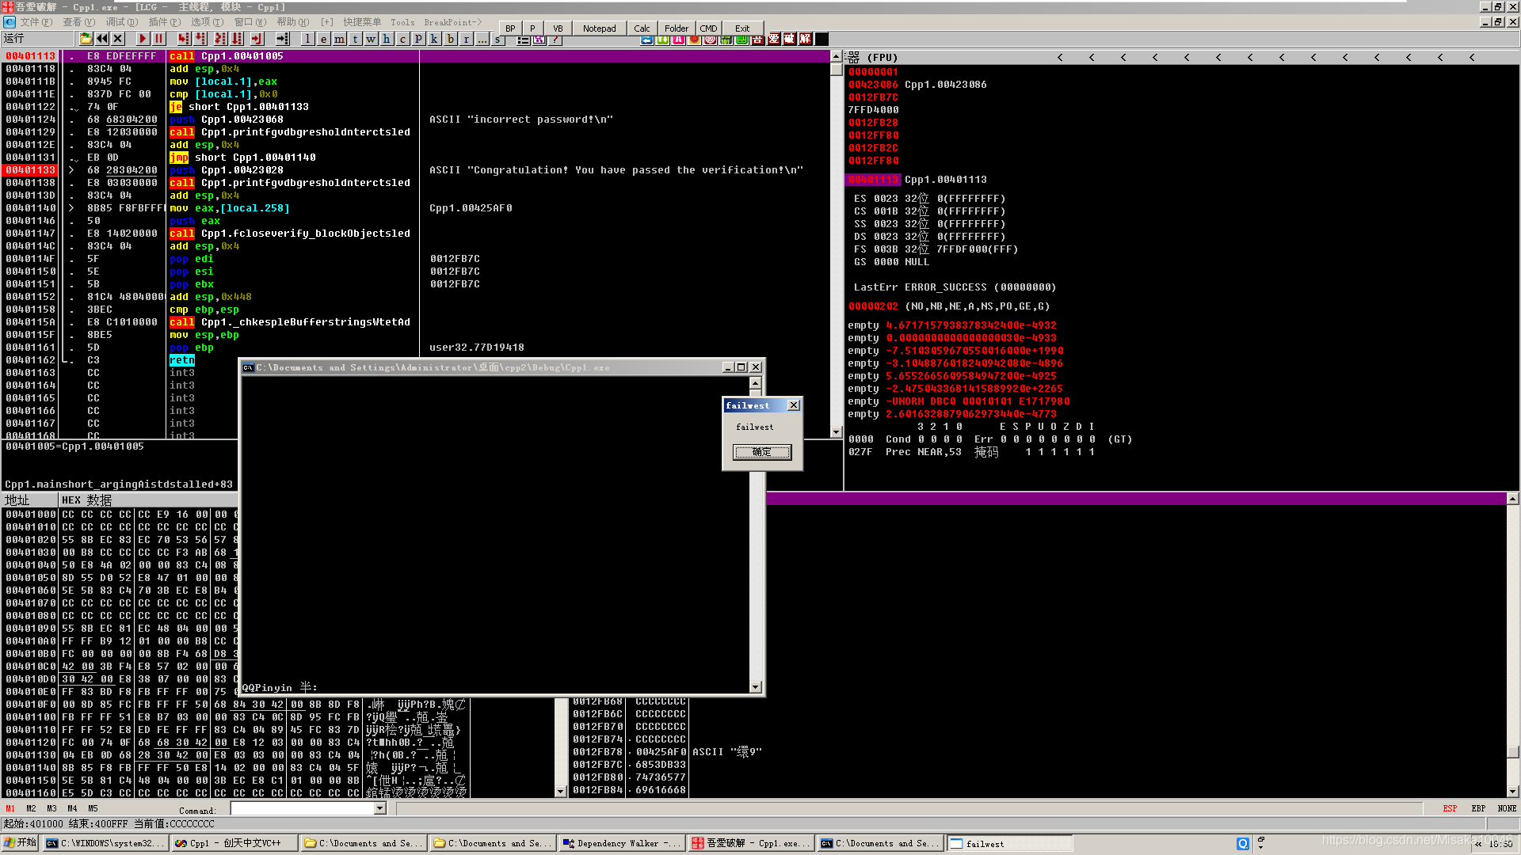Click the Execute till return icon

click(x=256, y=39)
